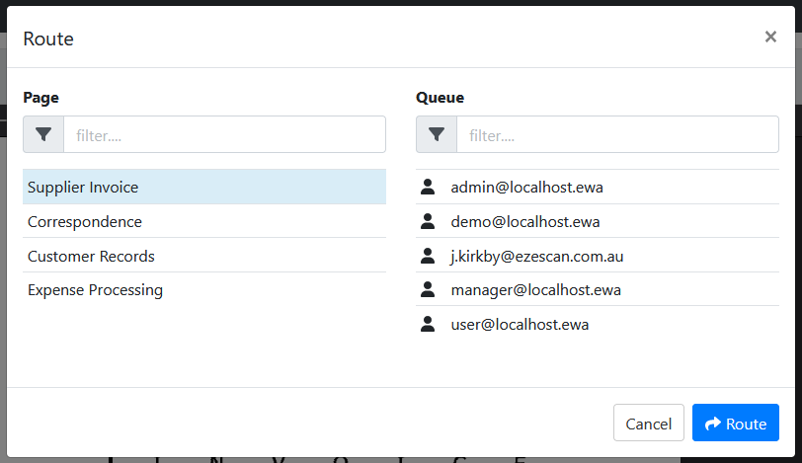Click the blue Route button
Screen dimensions: 802x463
[x=735, y=424]
